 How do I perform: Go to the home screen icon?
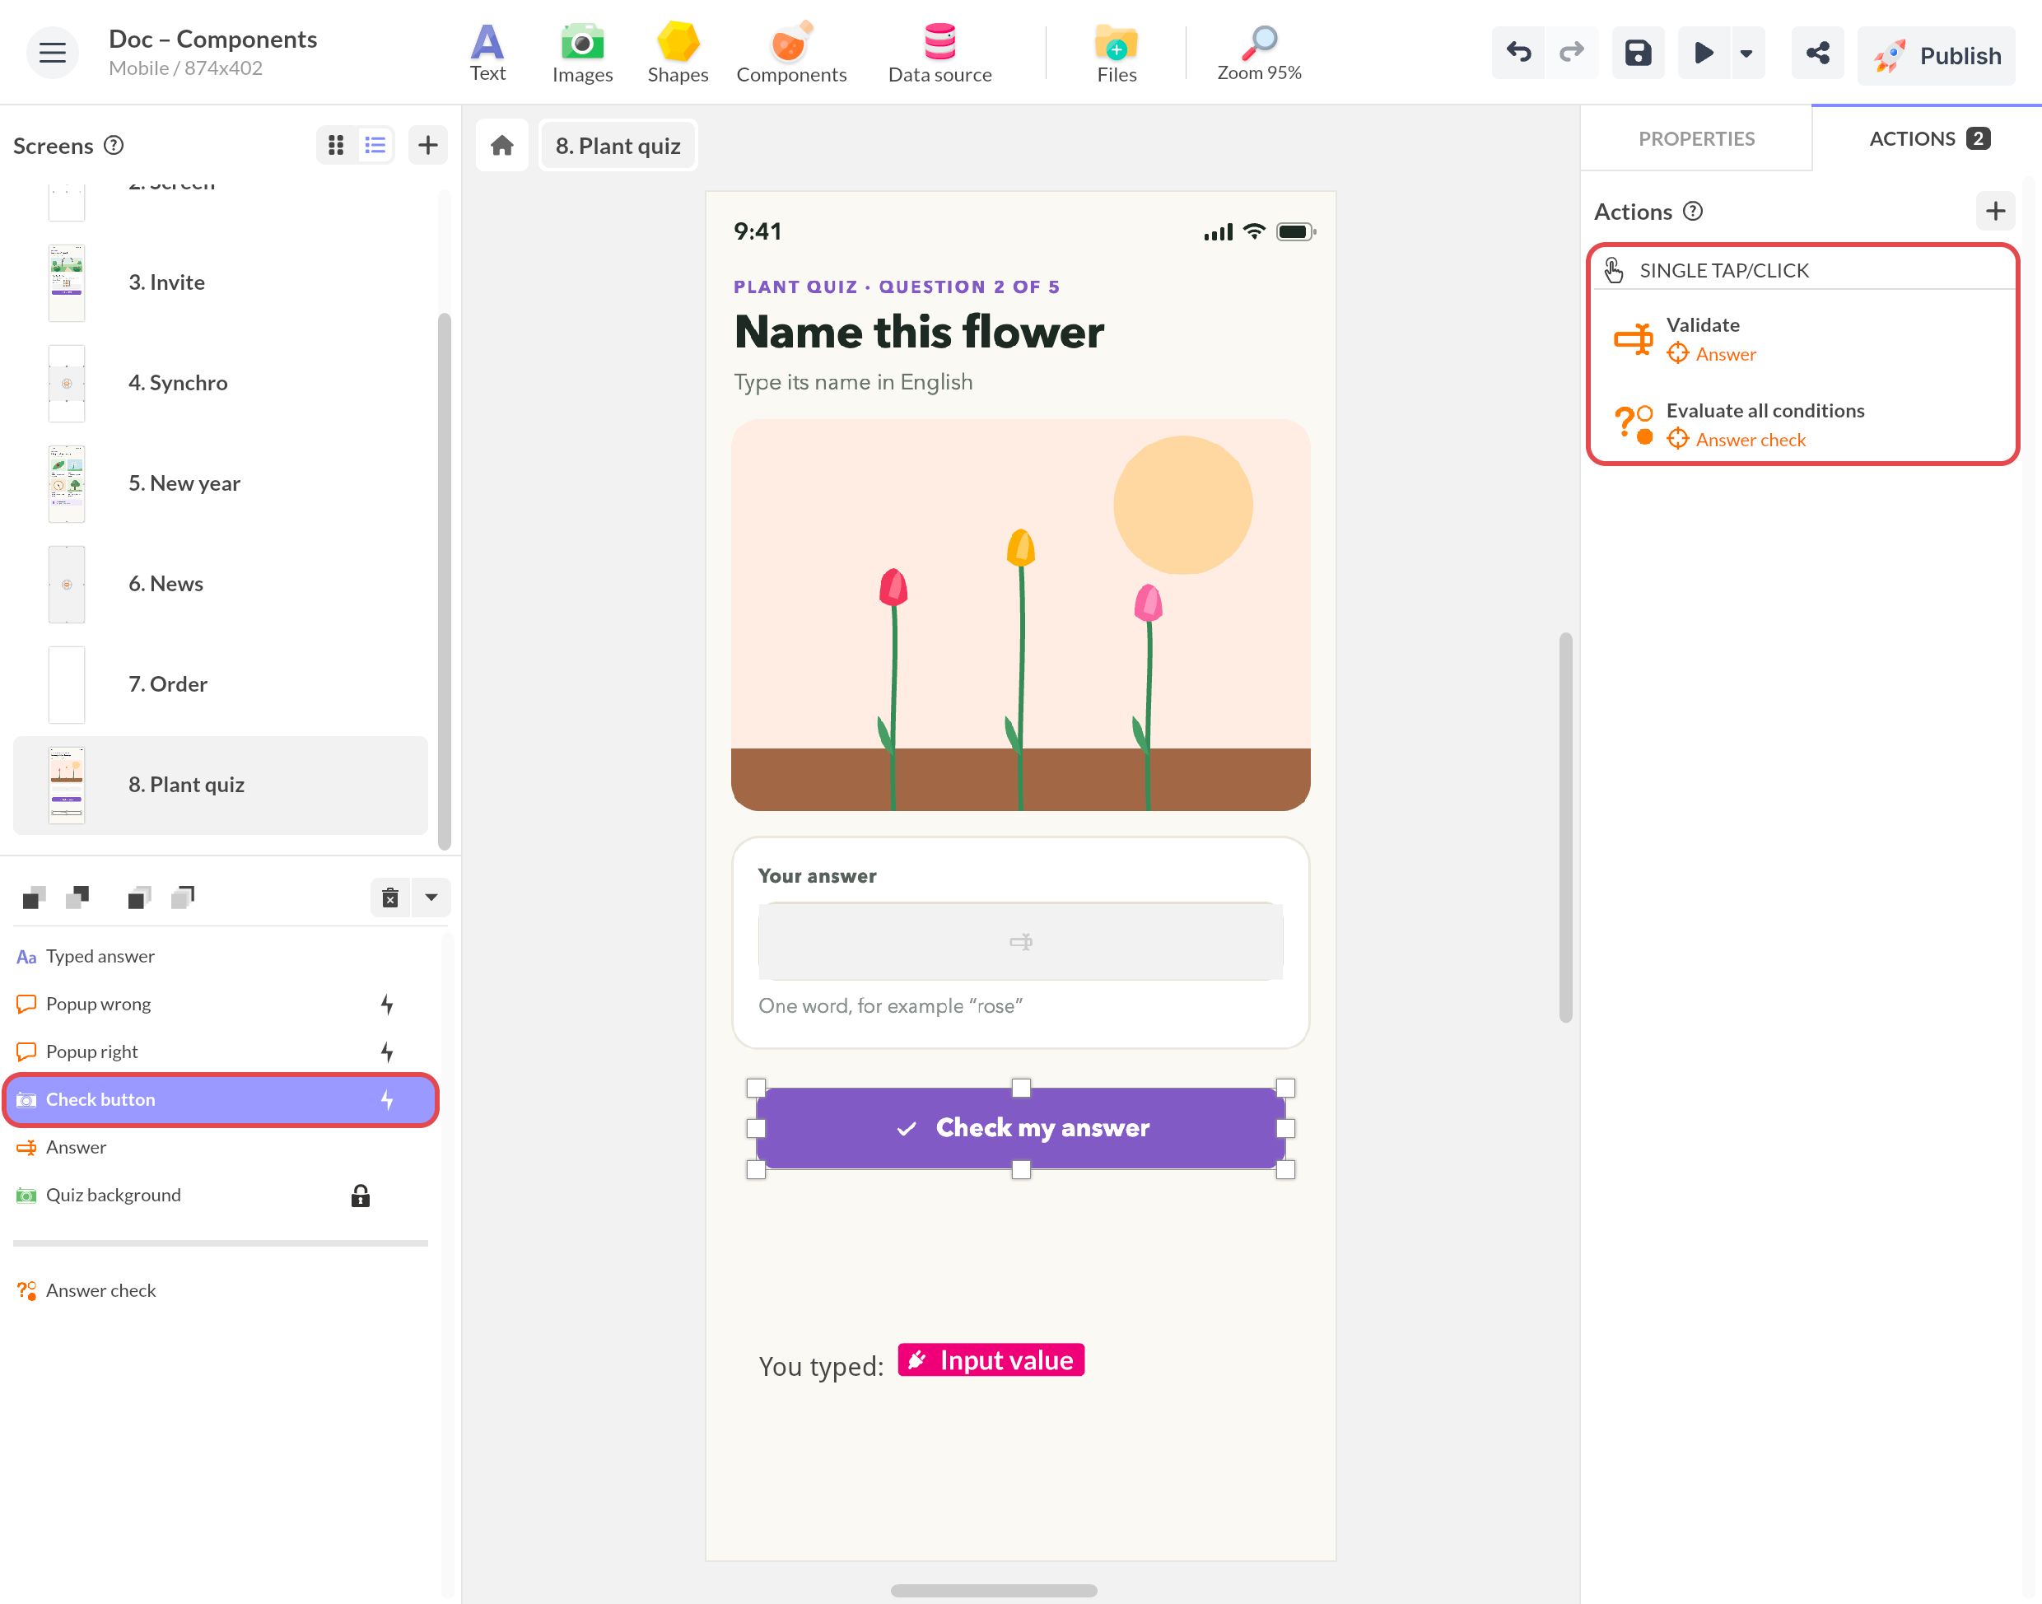[x=502, y=146]
